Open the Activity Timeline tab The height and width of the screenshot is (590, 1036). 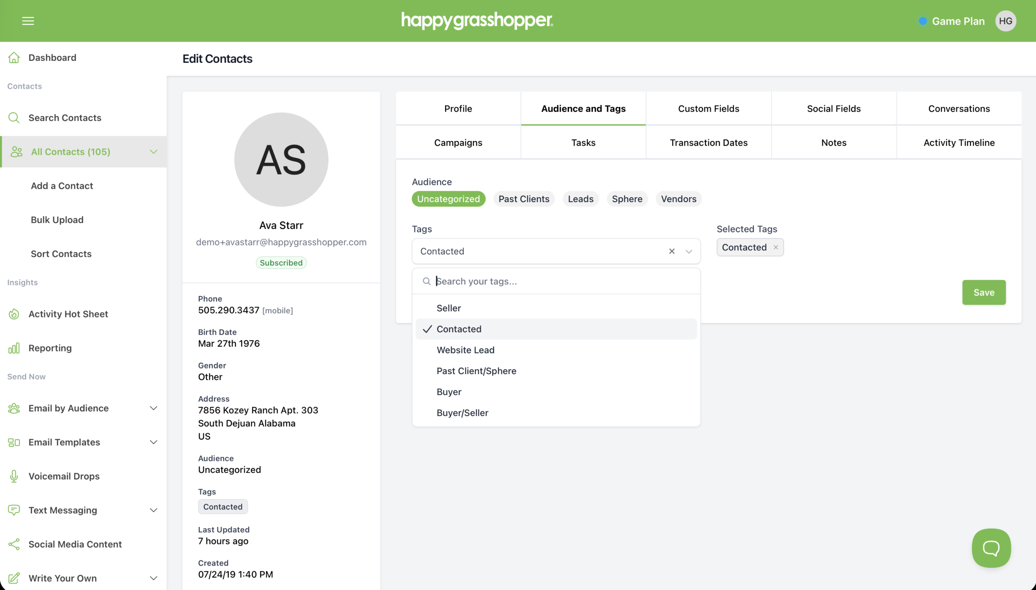(x=959, y=143)
